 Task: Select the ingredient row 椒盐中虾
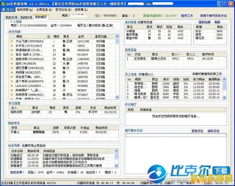(x=158, y=38)
